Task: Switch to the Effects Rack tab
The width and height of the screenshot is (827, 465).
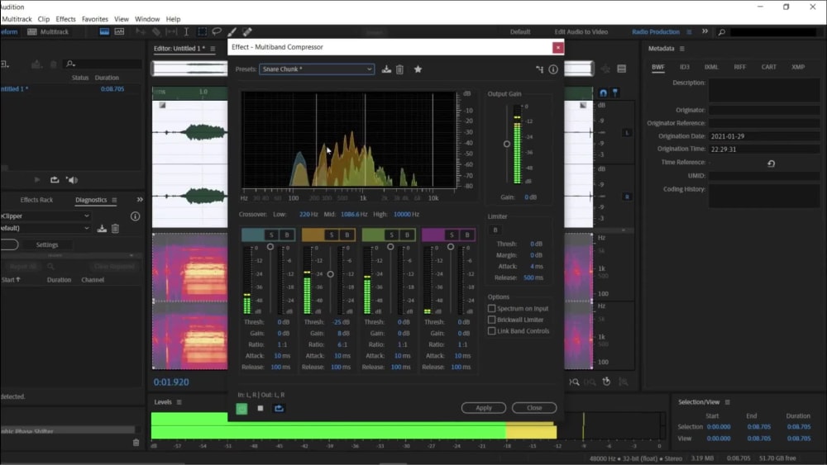Action: [36, 200]
